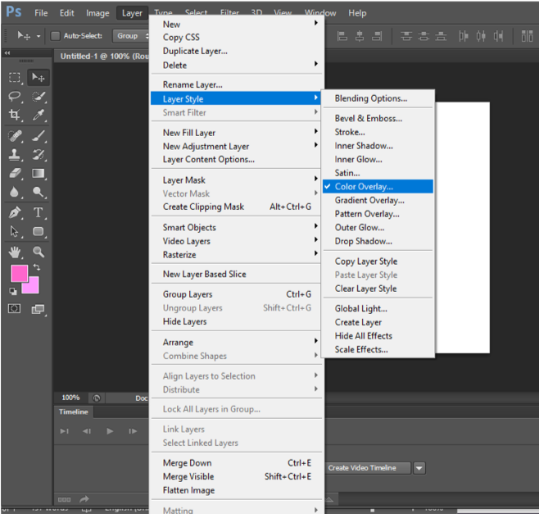The image size is (539, 514).
Task: Play the timeline
Action: 110,431
